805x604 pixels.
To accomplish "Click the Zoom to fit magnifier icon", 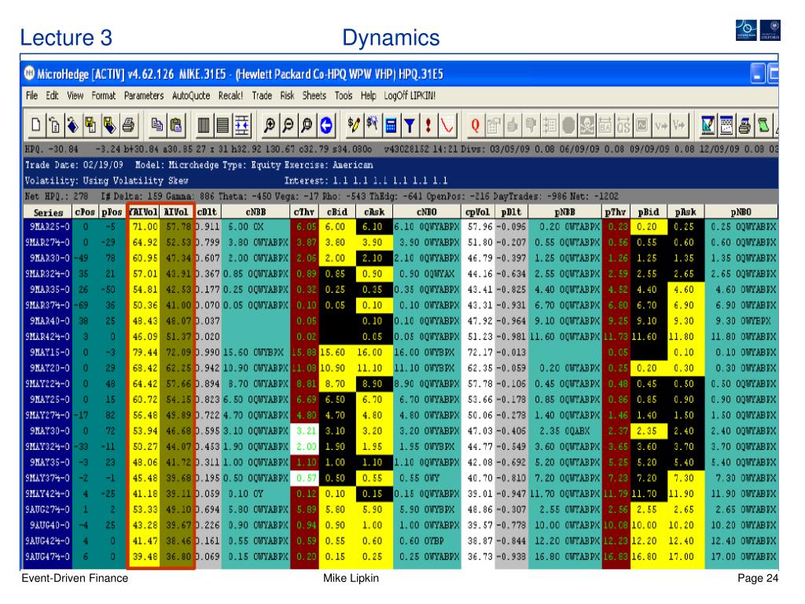I will coord(307,125).
